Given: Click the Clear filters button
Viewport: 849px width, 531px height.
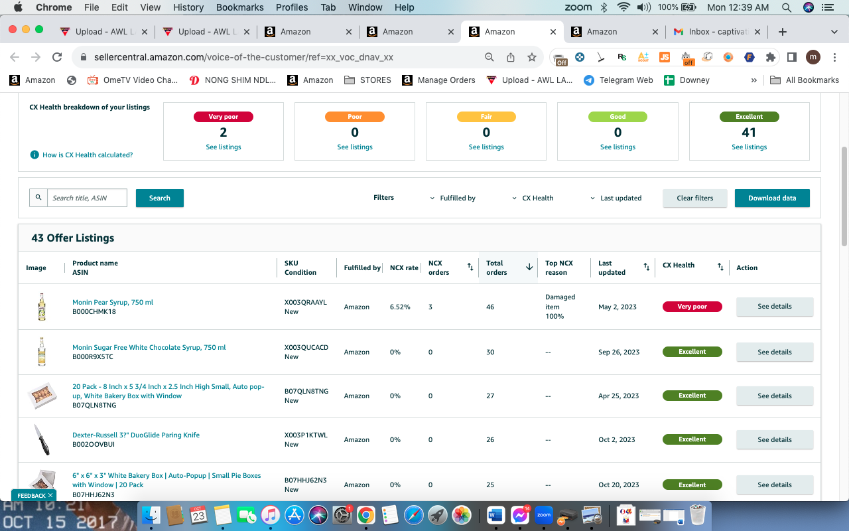Looking at the screenshot, I should point(695,198).
